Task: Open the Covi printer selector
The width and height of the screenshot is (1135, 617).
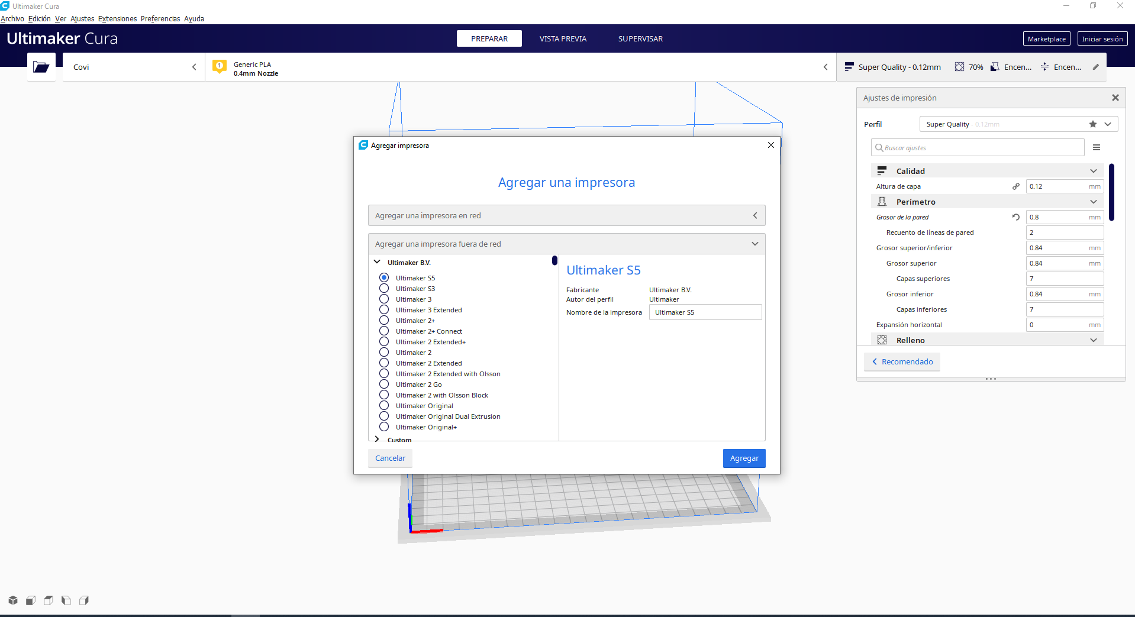Action: pyautogui.click(x=134, y=67)
